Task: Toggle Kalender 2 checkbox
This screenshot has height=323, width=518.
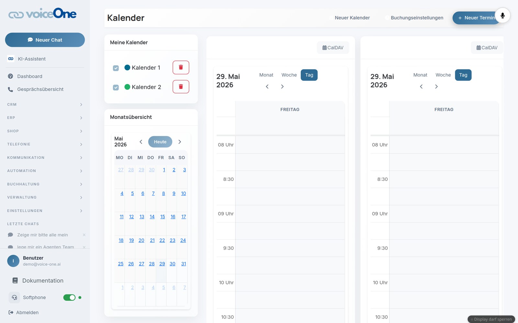Action: 116,88
